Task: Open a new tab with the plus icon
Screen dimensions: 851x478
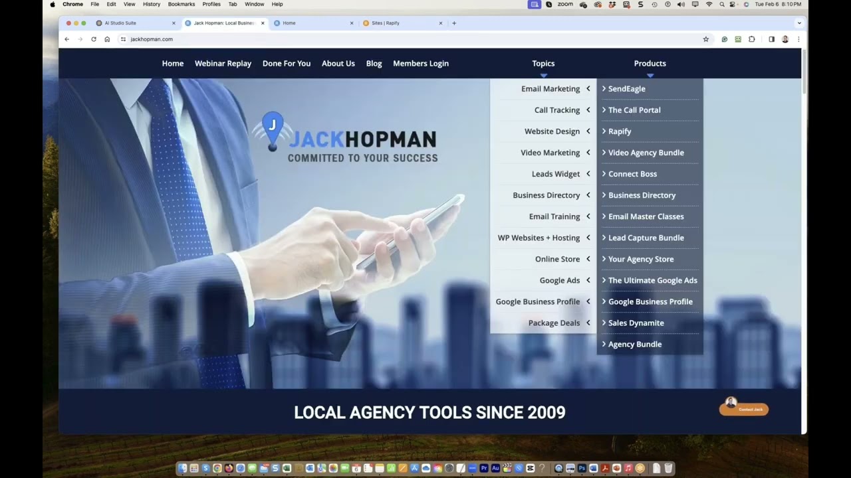Action: [x=454, y=23]
